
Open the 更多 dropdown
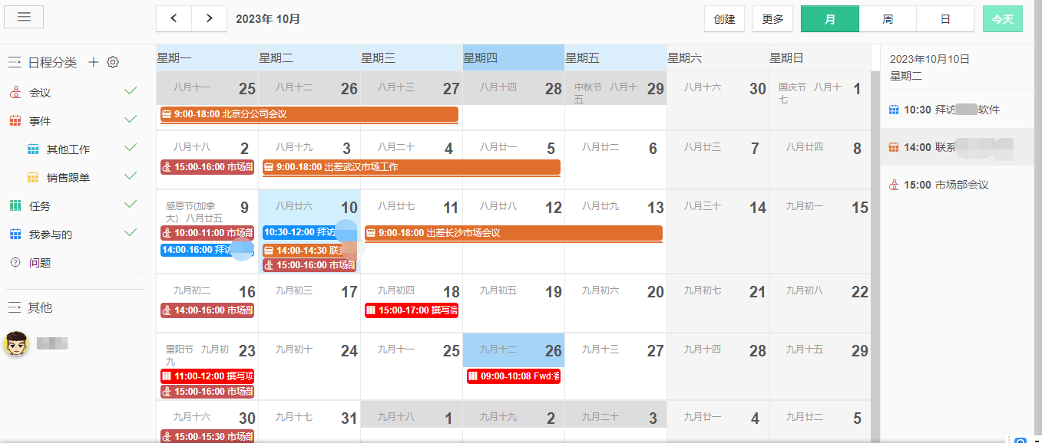(772, 19)
